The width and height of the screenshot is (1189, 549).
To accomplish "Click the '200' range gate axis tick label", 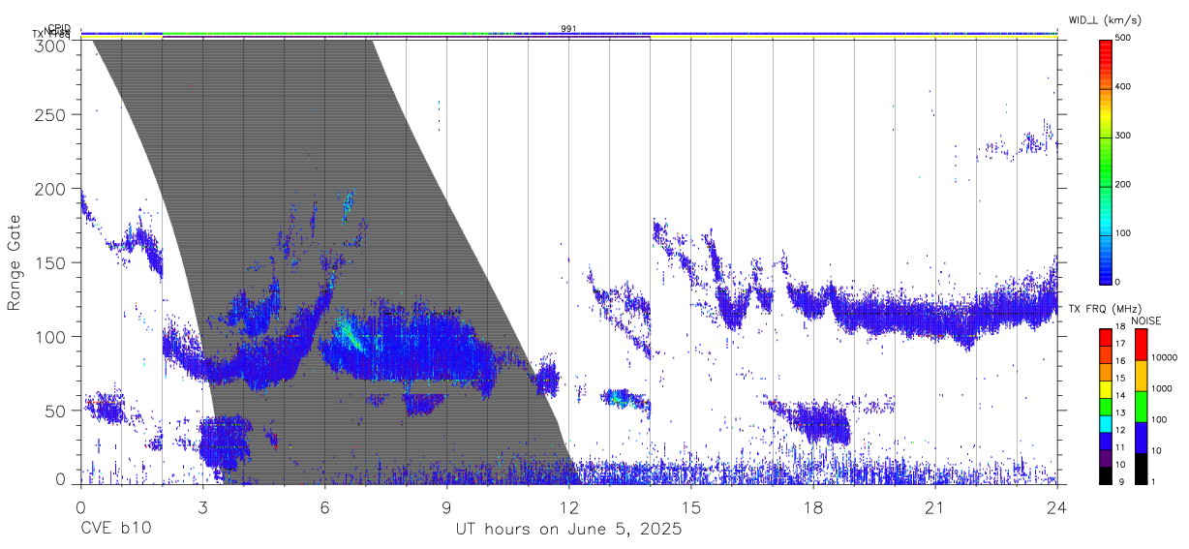I will click(x=50, y=189).
